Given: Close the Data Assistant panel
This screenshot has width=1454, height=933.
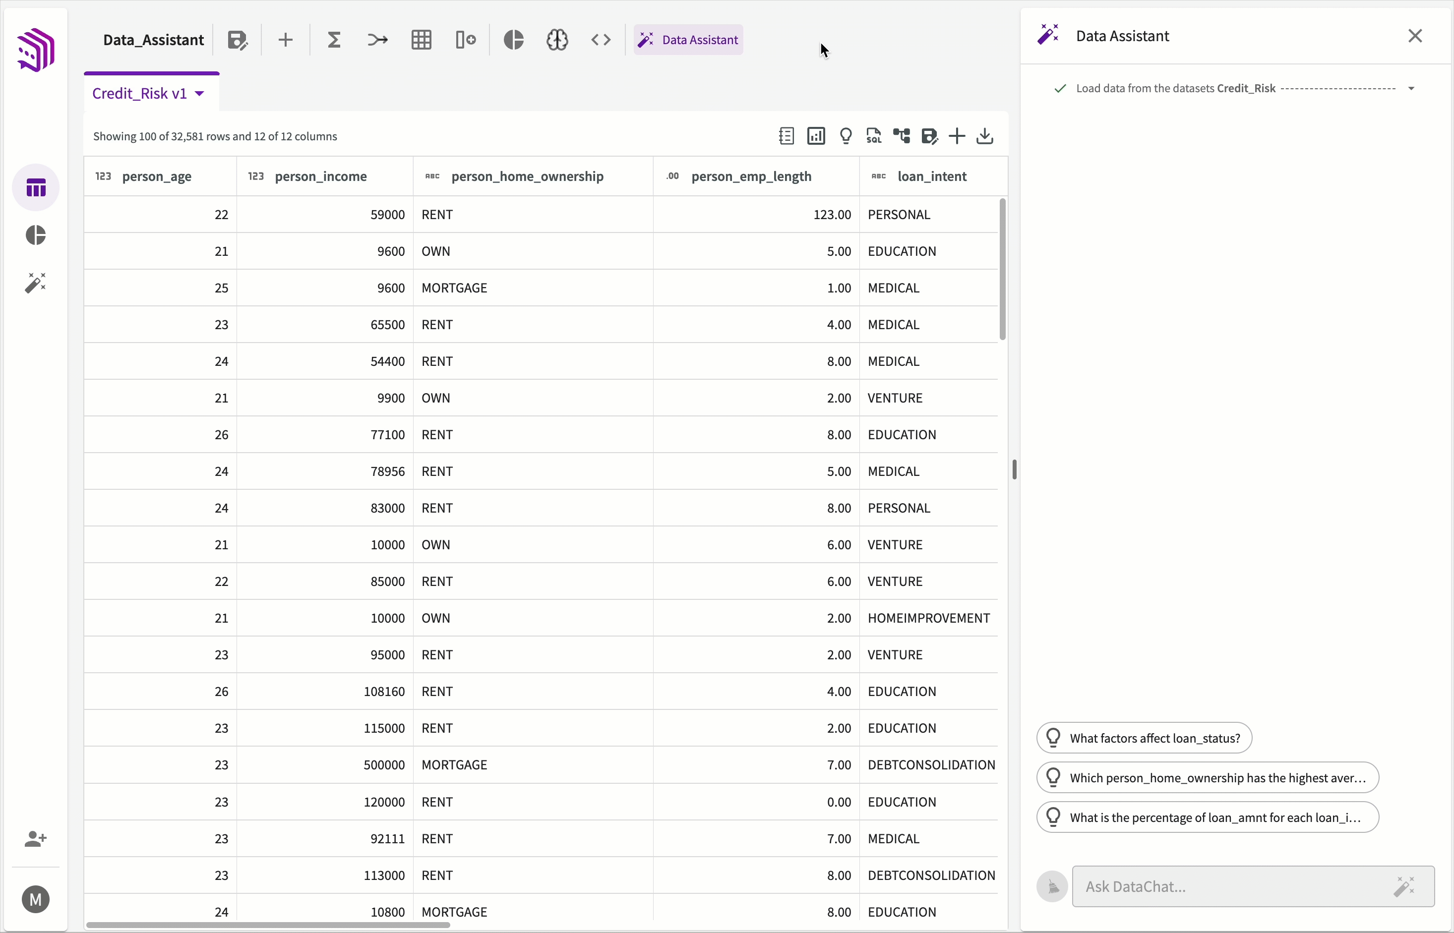Looking at the screenshot, I should click(1415, 36).
